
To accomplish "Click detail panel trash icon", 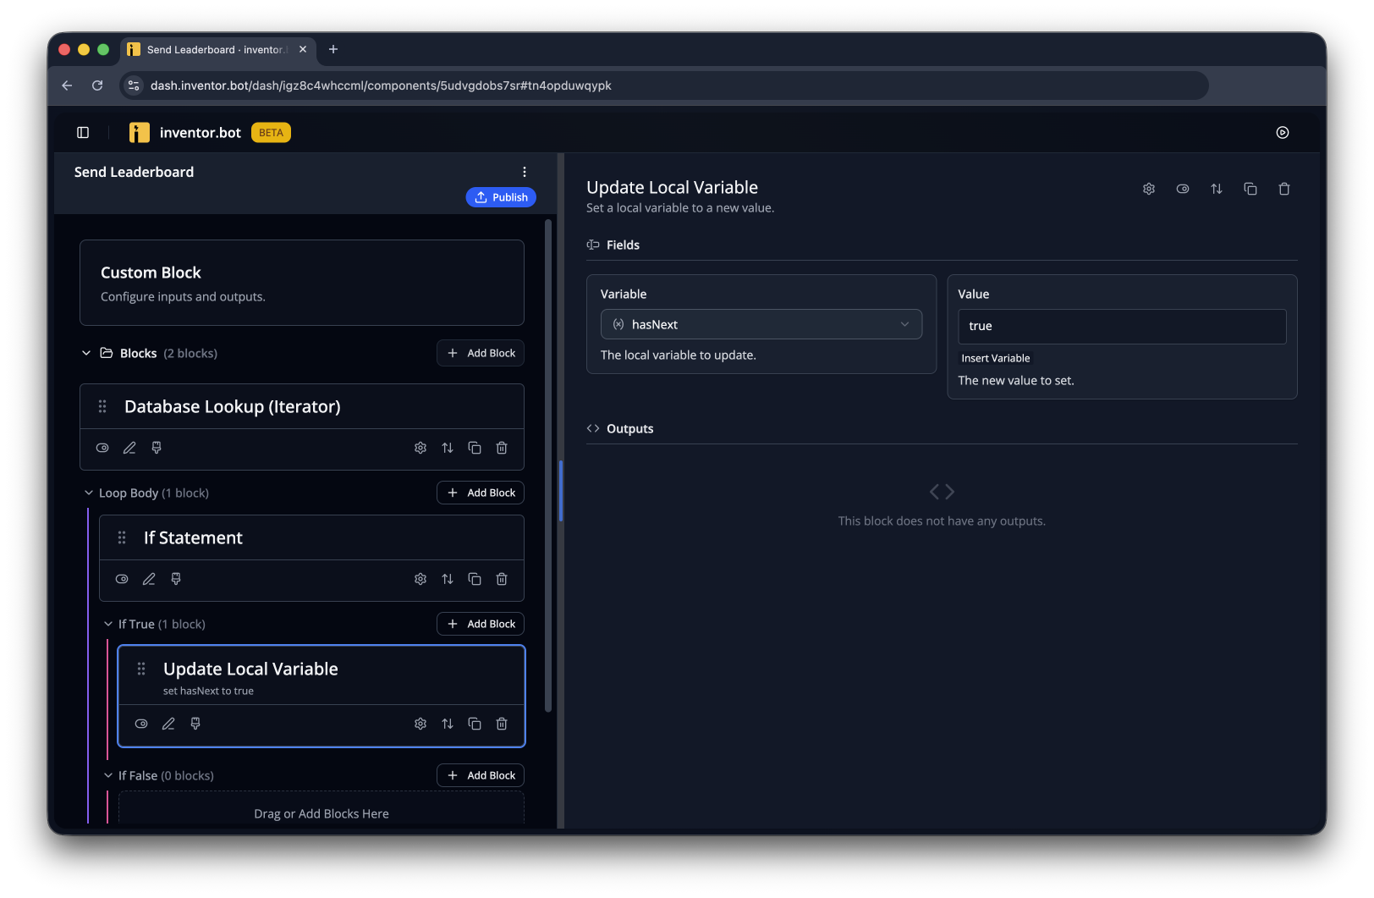I will (1284, 189).
